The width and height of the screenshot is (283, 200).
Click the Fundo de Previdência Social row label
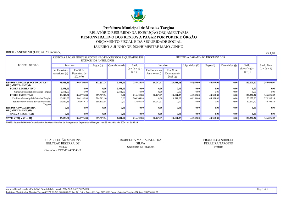point(31,102)
